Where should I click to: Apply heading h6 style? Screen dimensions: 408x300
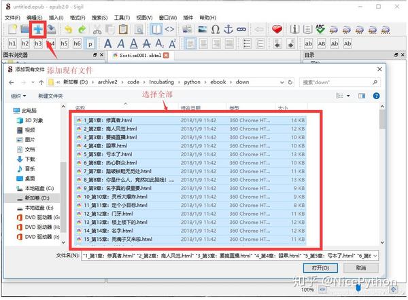tap(77, 43)
